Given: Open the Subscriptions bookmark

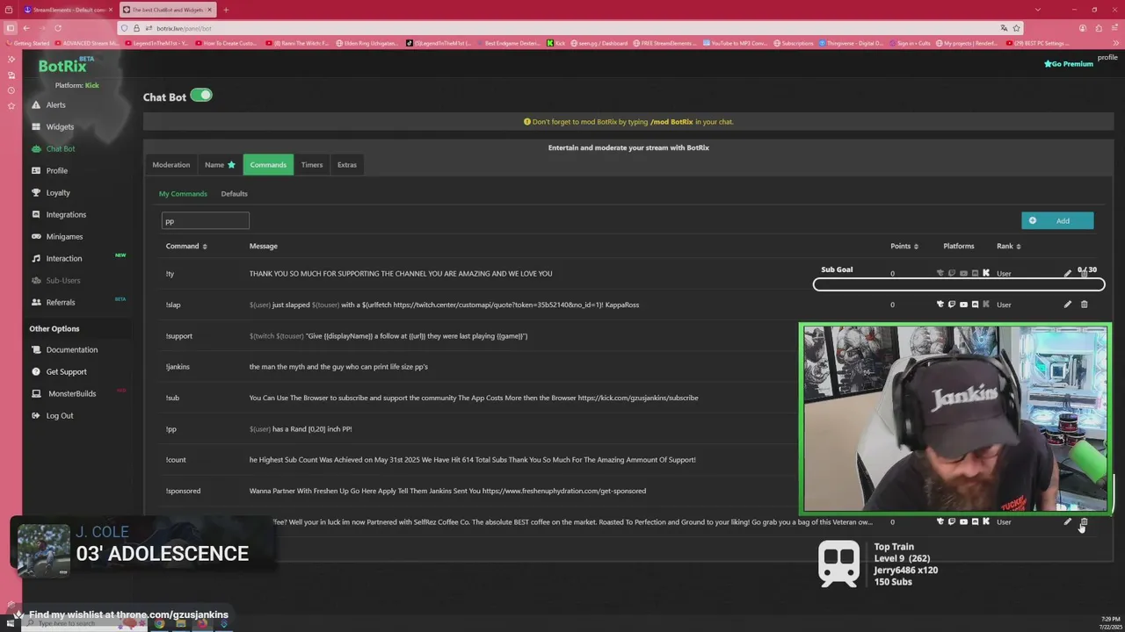Looking at the screenshot, I should coord(794,43).
